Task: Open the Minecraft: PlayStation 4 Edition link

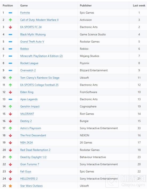Action: click(41, 56)
